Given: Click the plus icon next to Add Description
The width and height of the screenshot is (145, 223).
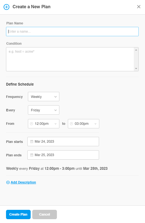Looking at the screenshot, I should tap(8, 182).
